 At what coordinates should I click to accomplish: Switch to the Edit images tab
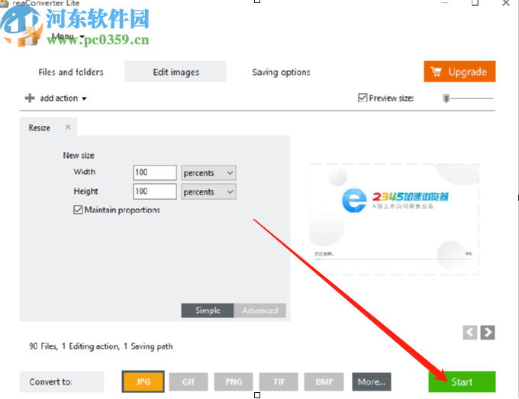(x=176, y=72)
